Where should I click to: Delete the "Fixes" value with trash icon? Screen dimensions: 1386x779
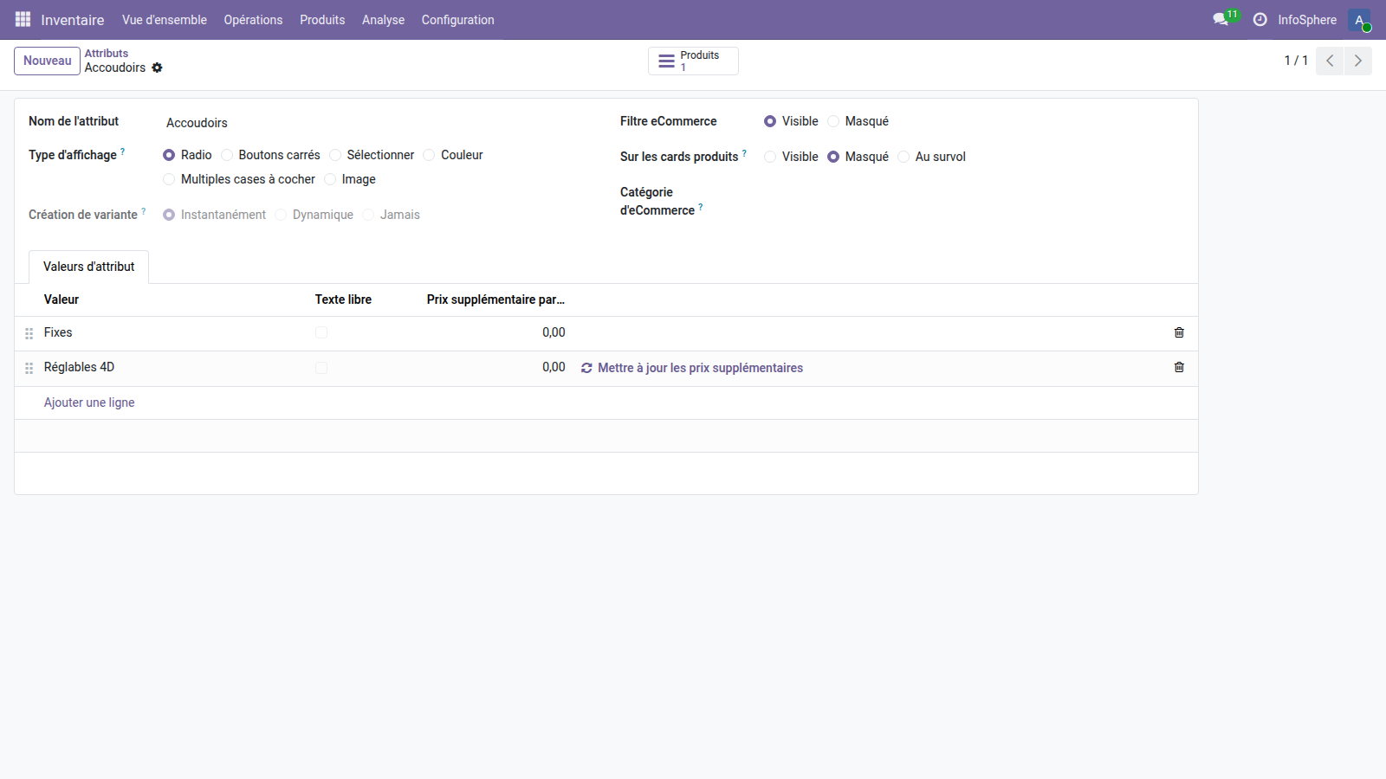point(1179,332)
